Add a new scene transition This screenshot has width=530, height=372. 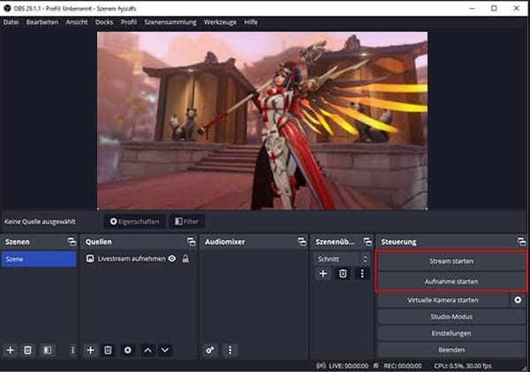click(322, 273)
